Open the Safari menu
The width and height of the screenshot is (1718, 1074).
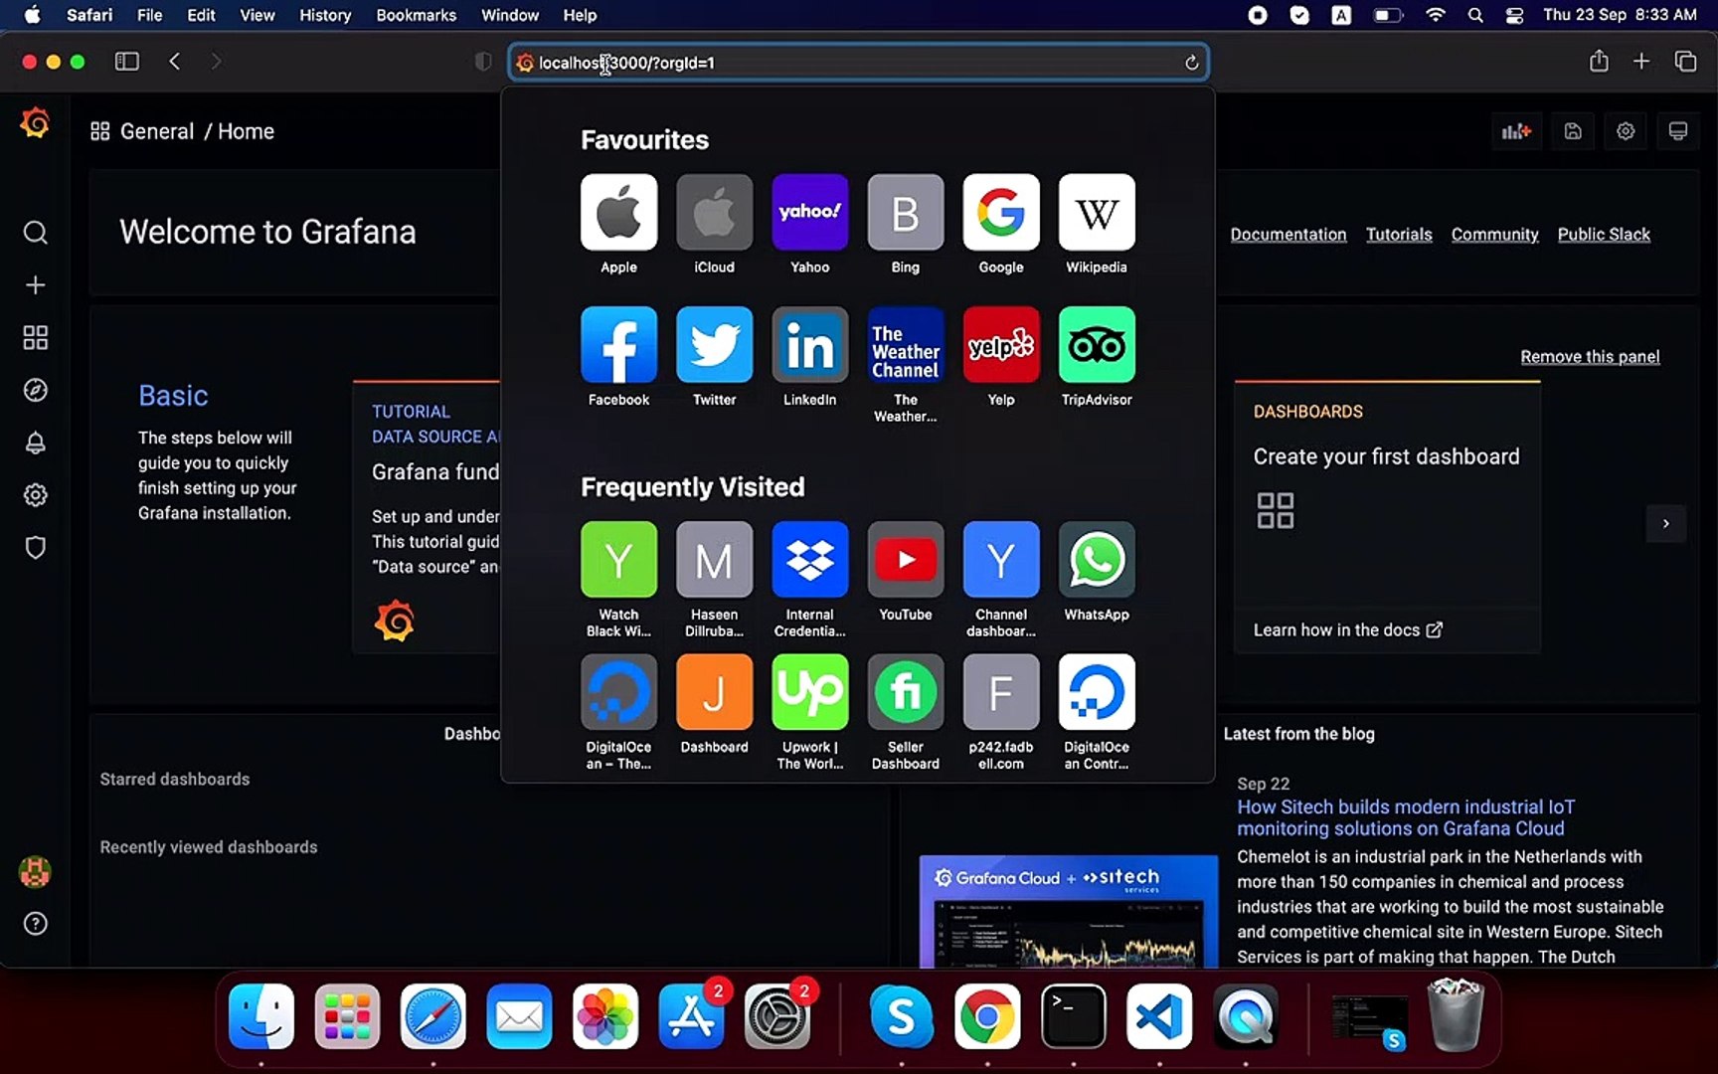coord(89,15)
